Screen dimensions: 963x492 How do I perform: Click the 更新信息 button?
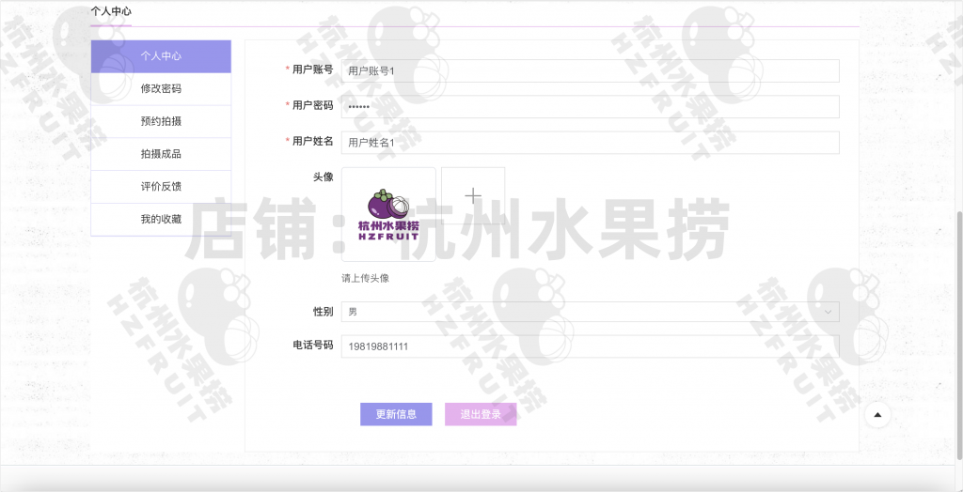point(396,414)
